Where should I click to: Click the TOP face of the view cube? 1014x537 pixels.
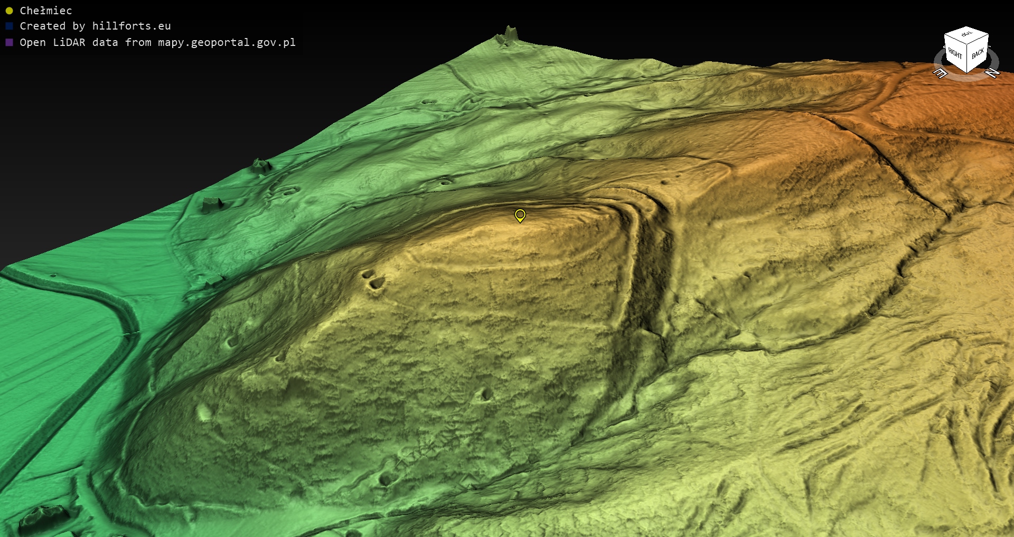tap(966, 34)
